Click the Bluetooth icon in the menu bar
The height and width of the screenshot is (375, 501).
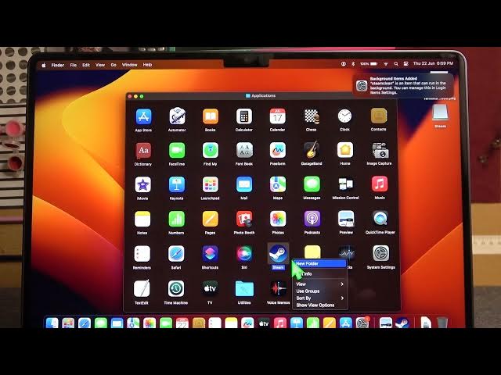coord(353,64)
